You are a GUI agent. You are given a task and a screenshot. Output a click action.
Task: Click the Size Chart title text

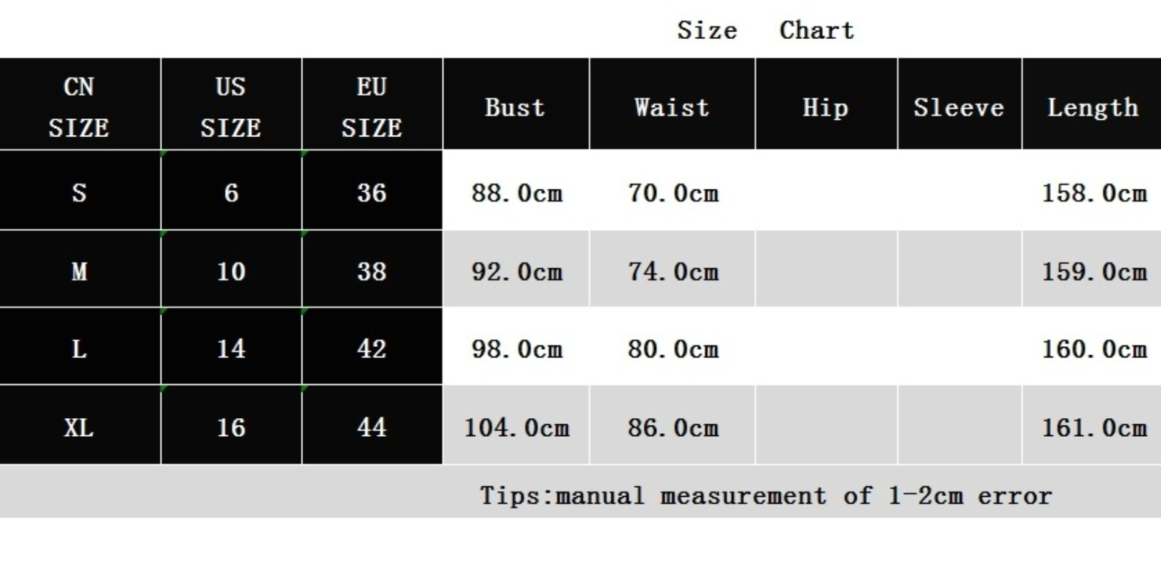click(765, 31)
